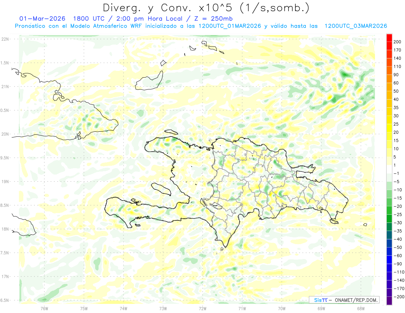Image resolution: width=405 pixels, height=313 pixels.
Task: Click the "21N" latitude label
Action: [x=5, y=86]
